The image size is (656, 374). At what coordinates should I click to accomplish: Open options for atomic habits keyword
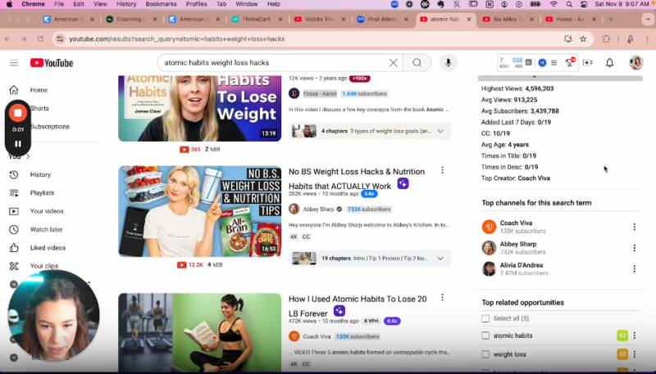(x=634, y=336)
